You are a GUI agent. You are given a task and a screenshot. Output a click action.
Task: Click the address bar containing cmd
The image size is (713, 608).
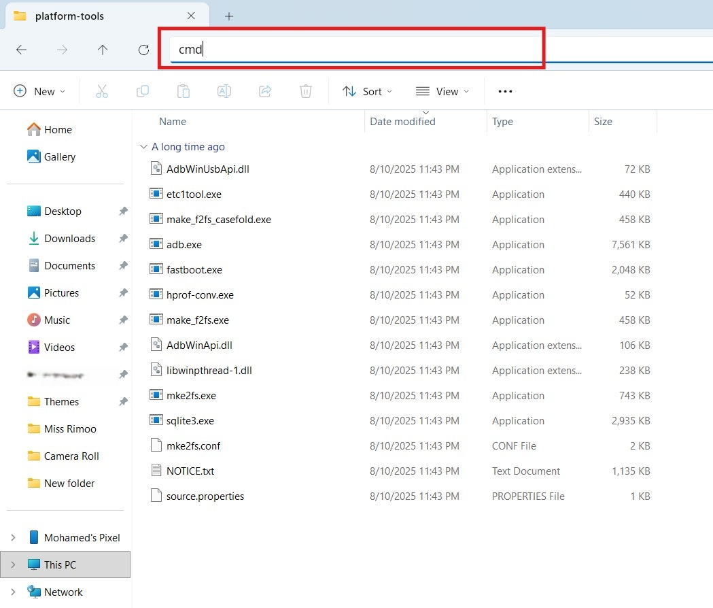pos(353,49)
